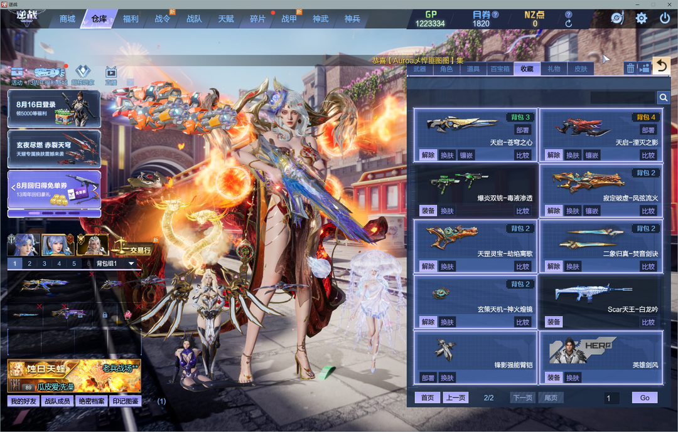Click 装备 on 爆炎双铳-毒液渗透
The height and width of the screenshot is (432, 678).
click(428, 211)
